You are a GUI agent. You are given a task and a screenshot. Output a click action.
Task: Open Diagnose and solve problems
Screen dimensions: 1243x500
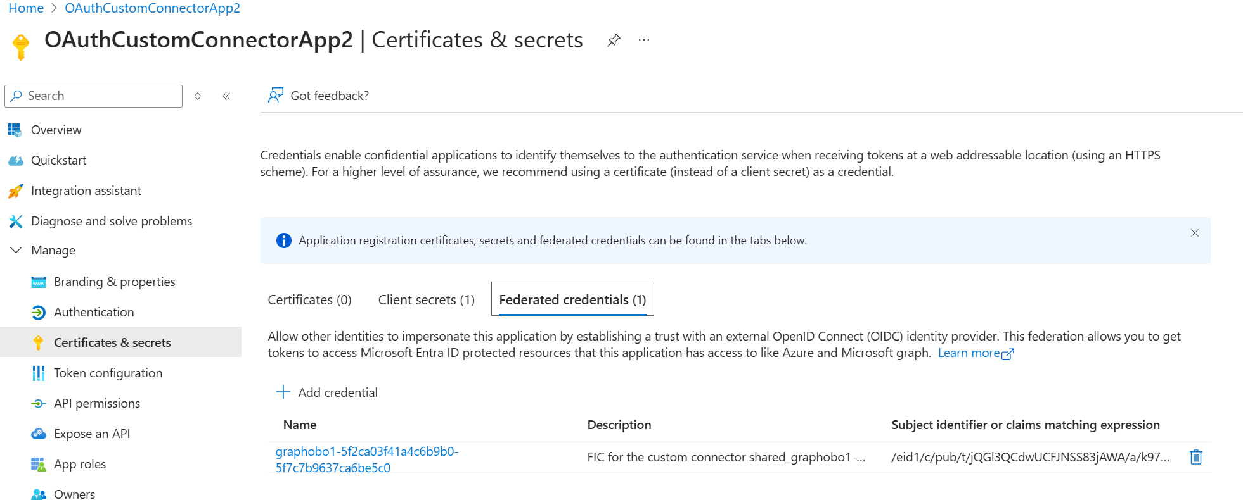tap(111, 221)
